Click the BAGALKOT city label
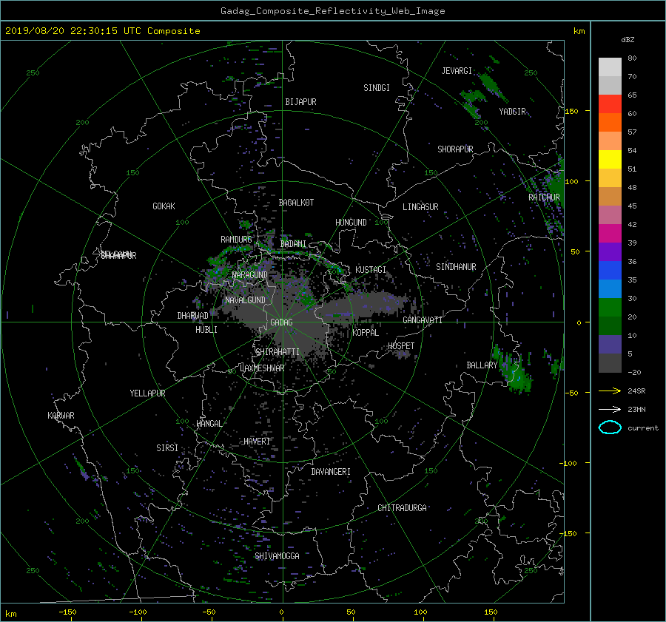This screenshot has width=666, height=622. click(x=296, y=203)
